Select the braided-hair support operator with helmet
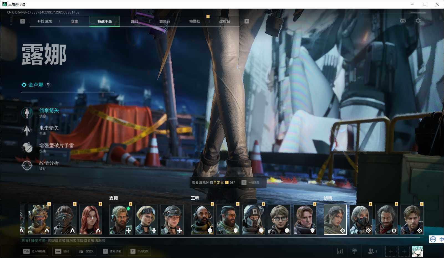 (x=172, y=220)
